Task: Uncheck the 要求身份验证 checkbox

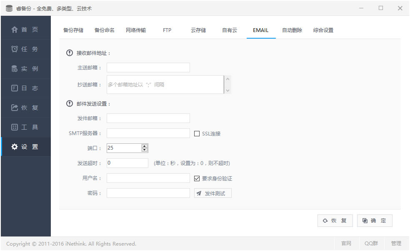Action: [196, 178]
